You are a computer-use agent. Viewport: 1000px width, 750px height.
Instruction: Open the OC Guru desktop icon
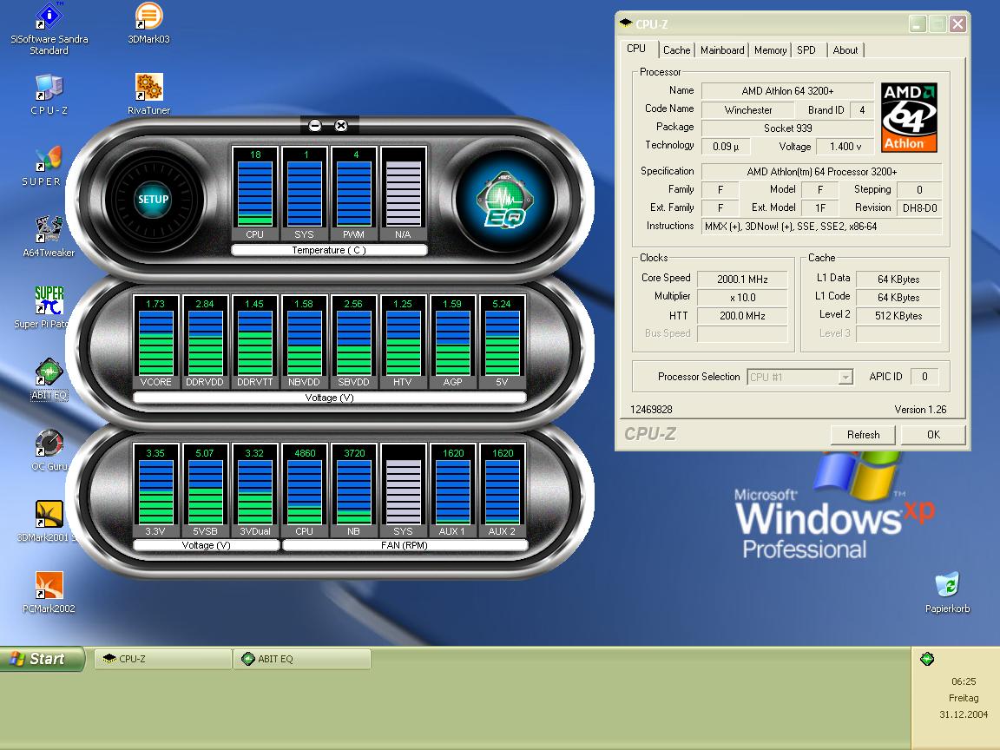pos(49,444)
